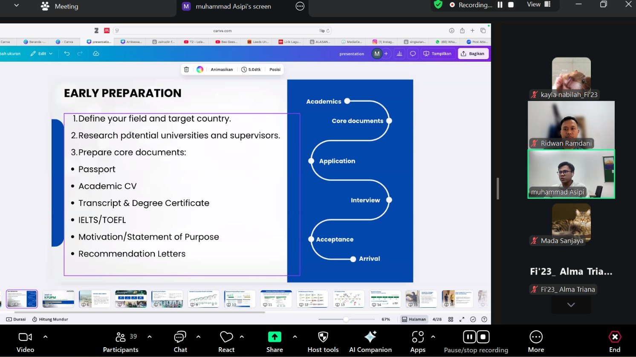The width and height of the screenshot is (636, 357).
Task: Stop the recording in top bar
Action: [x=511, y=5]
